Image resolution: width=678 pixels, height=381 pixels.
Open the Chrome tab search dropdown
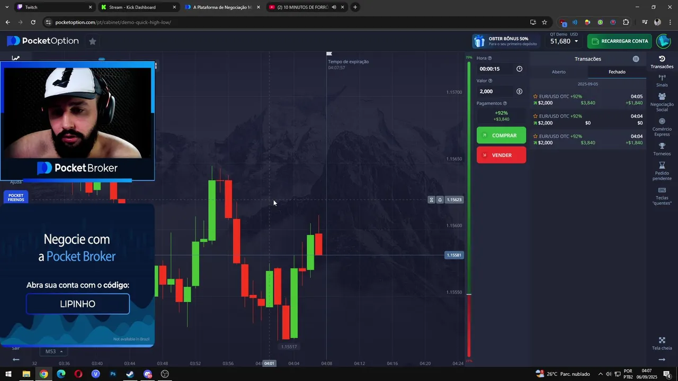(x=7, y=7)
